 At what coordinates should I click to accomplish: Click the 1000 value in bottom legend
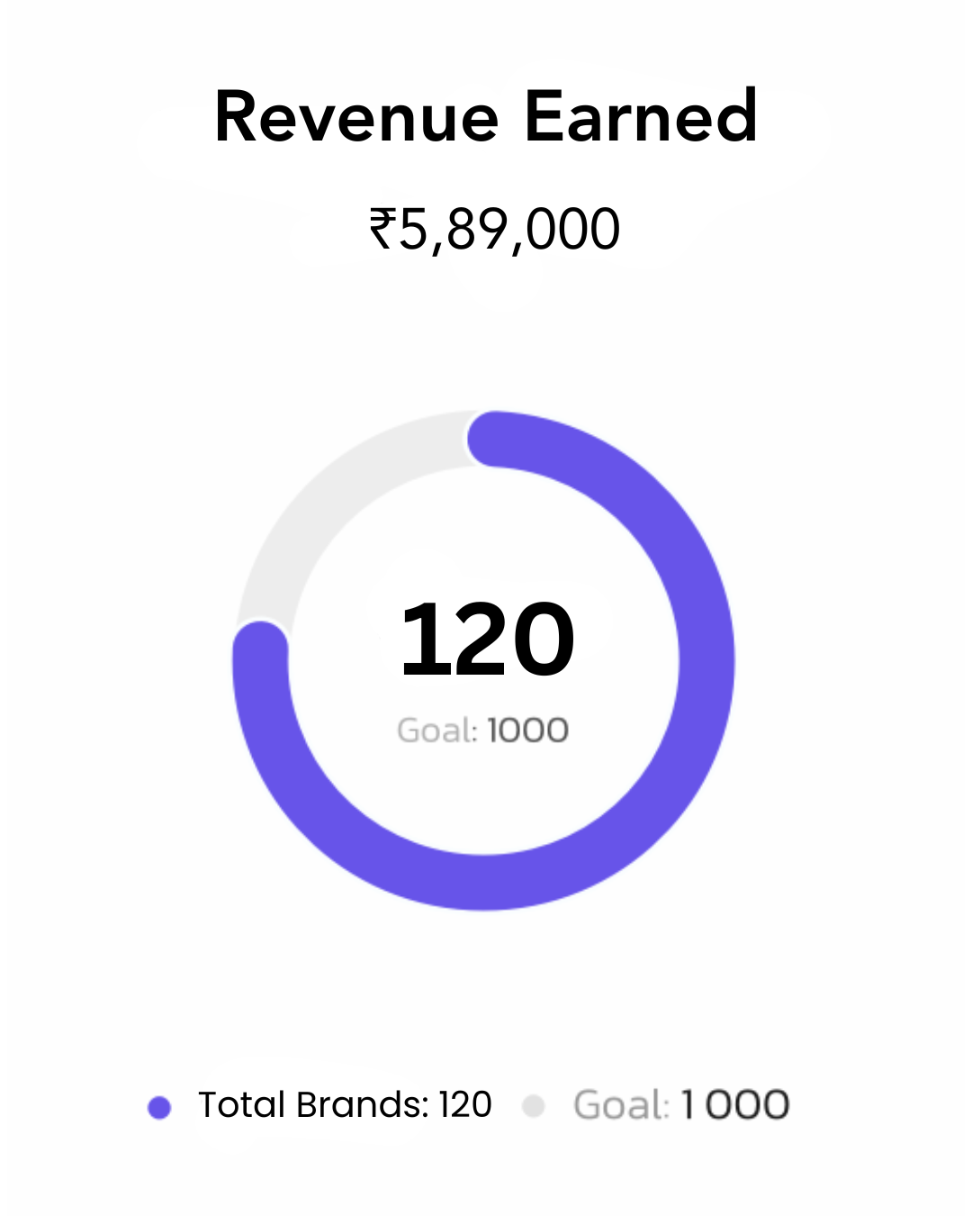point(735,1105)
